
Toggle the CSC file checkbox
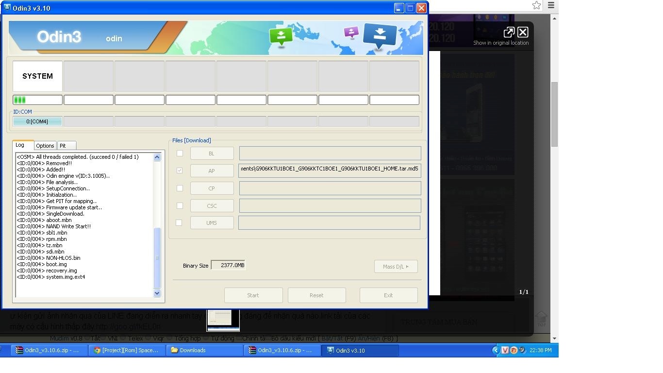pyautogui.click(x=180, y=205)
